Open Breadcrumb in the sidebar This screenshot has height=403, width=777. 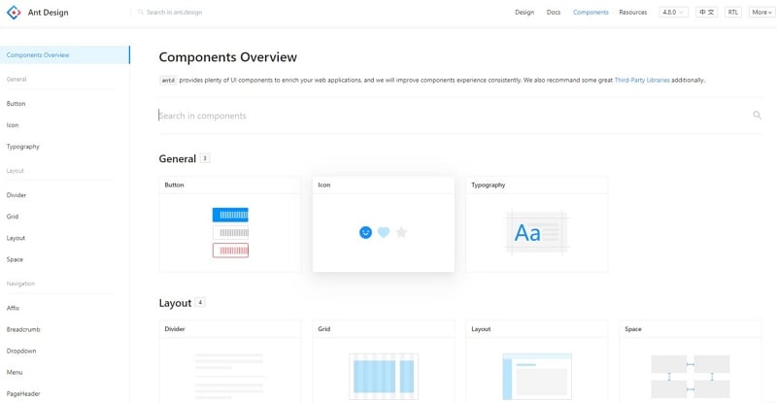point(23,329)
